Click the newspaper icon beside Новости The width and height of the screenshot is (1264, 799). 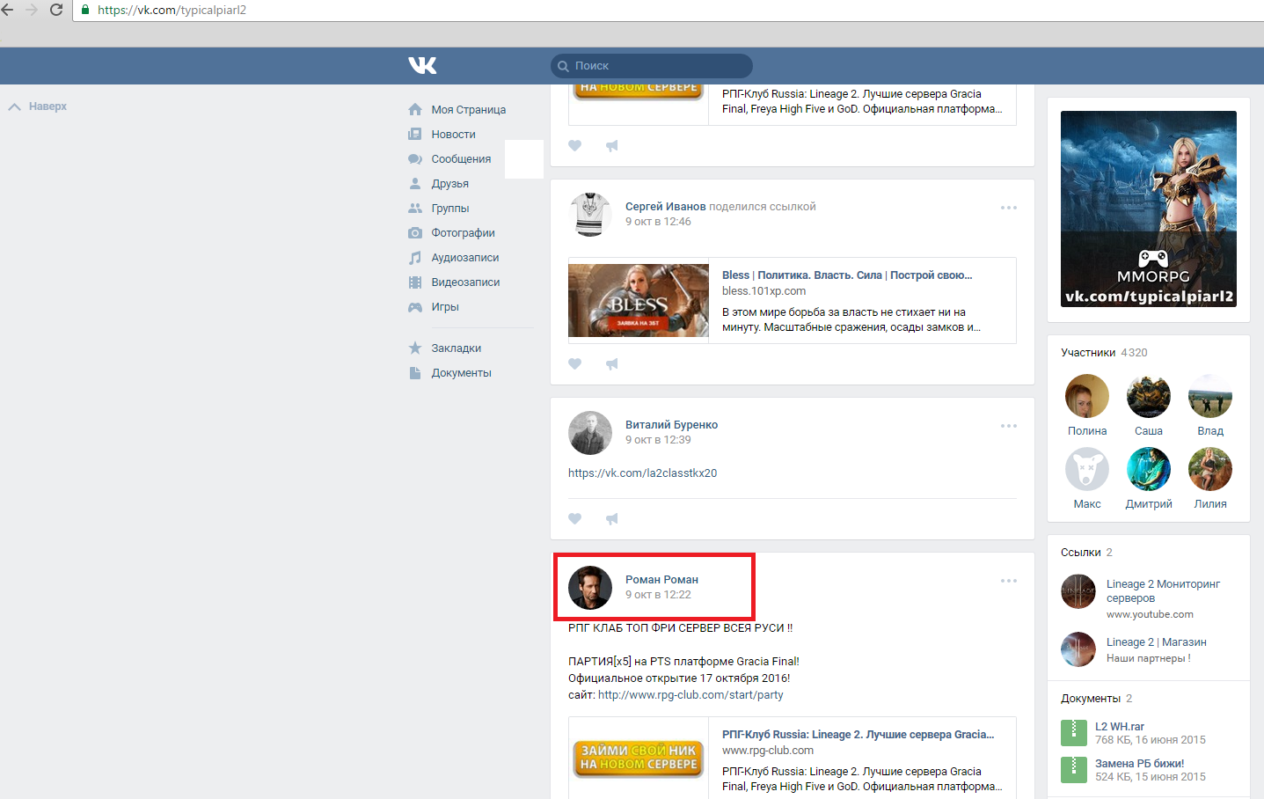tap(415, 135)
